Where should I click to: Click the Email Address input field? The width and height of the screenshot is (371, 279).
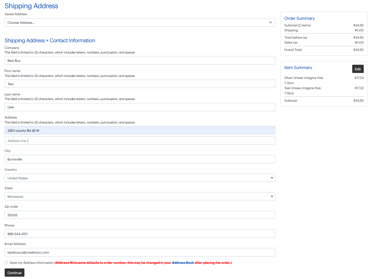click(140, 252)
